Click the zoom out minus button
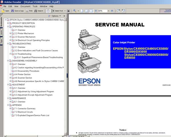 click(96, 11)
